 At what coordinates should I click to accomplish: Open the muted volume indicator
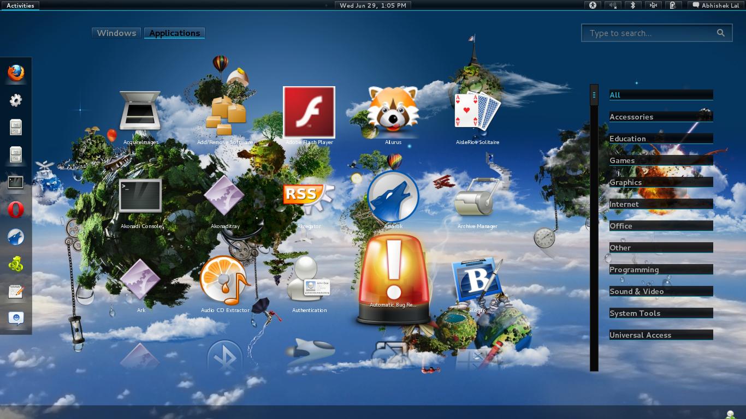click(x=613, y=5)
